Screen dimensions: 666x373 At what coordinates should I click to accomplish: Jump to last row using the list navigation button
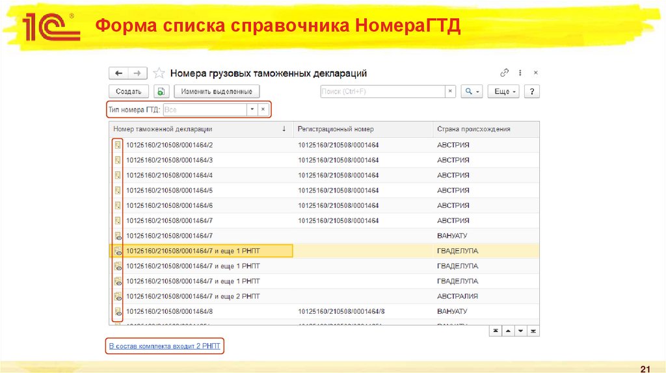tap(533, 331)
